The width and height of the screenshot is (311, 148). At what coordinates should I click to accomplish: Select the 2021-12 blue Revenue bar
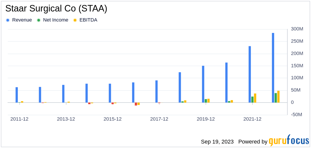(x=250, y=74)
